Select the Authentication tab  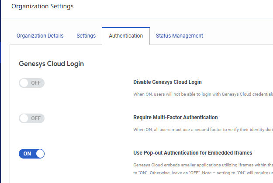click(x=126, y=36)
